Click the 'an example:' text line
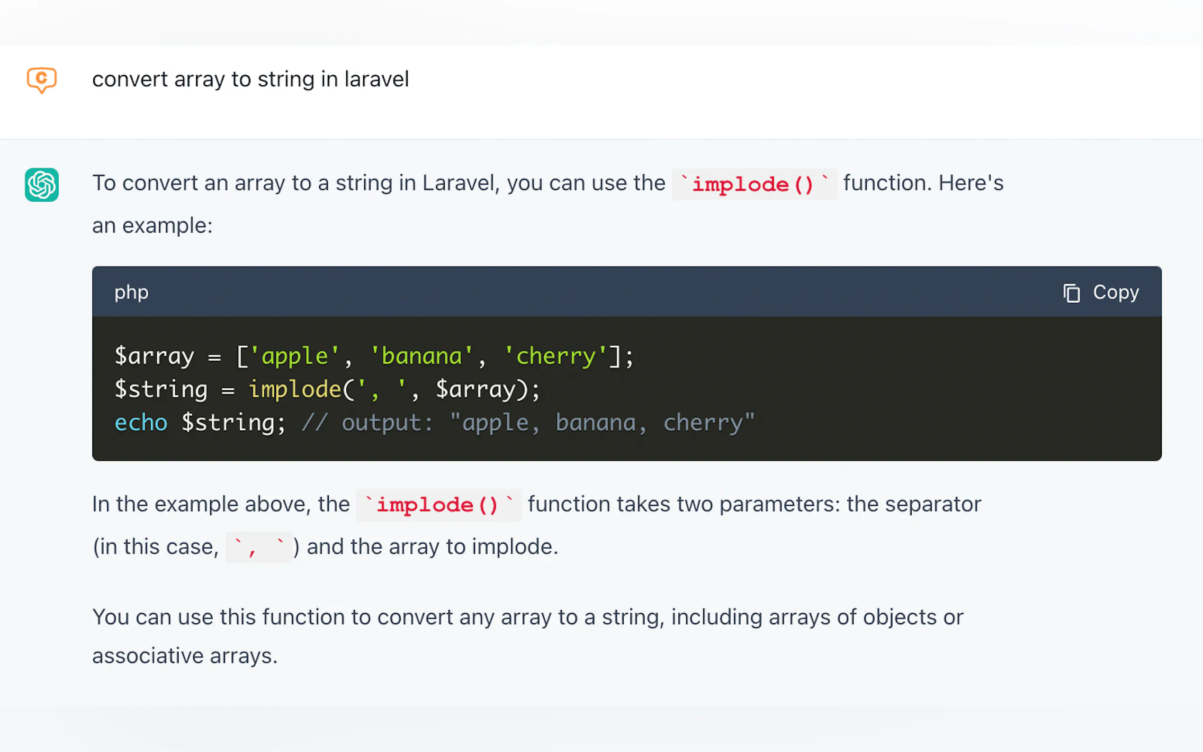 [152, 226]
